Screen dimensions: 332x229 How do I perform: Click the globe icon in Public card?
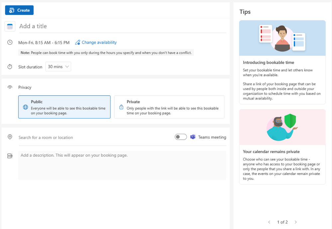25,107
